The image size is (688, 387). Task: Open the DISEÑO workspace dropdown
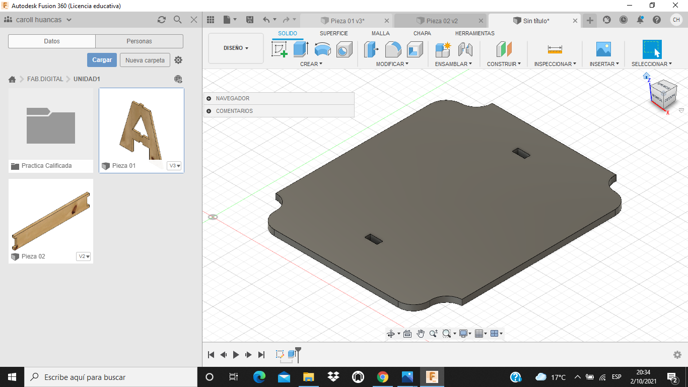(x=236, y=48)
